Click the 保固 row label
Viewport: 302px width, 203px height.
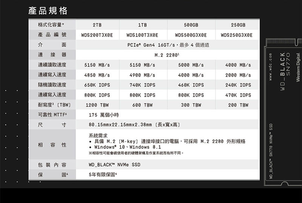[53, 175]
